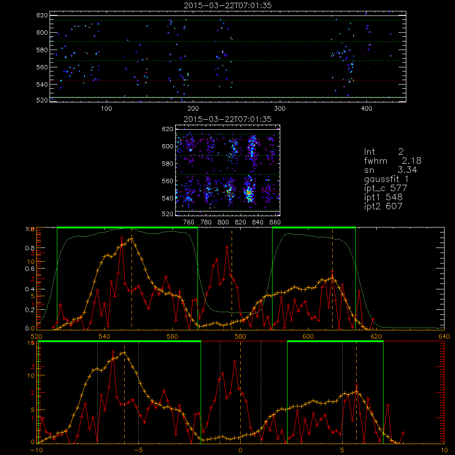Click the 'ipt1 548' readout
This screenshot has width=455, height=455.
(383, 197)
